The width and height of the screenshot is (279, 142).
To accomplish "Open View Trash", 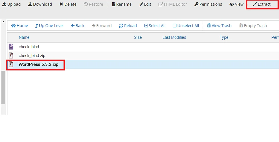I will (219, 26).
